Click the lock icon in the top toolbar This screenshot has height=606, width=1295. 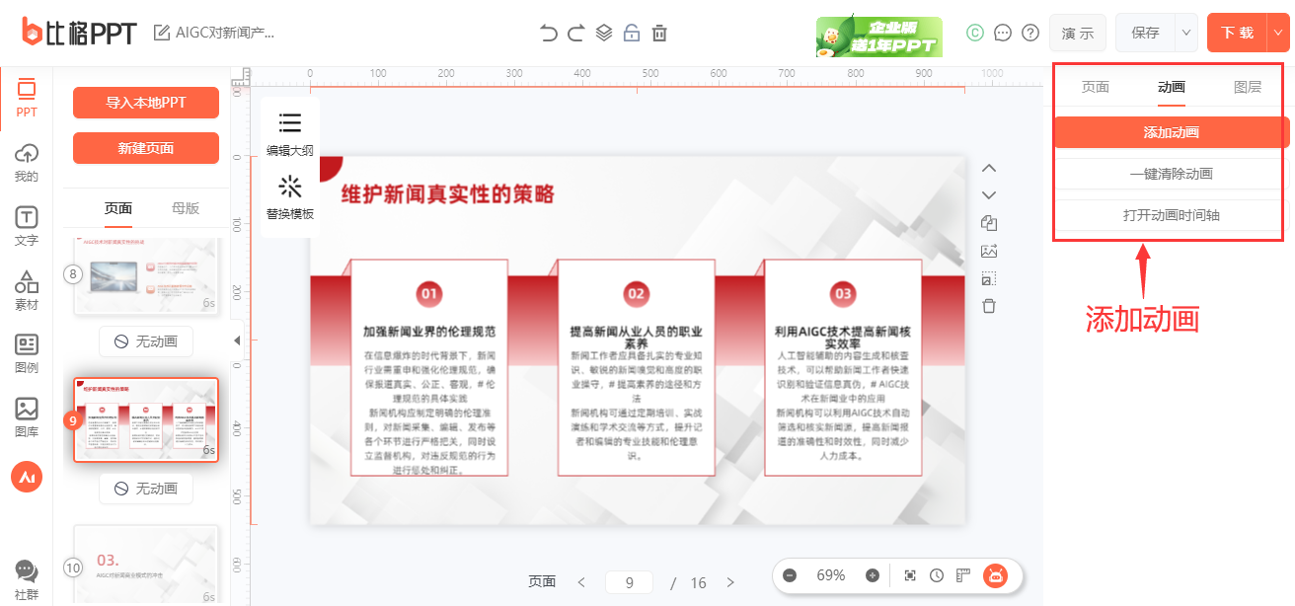tap(632, 32)
